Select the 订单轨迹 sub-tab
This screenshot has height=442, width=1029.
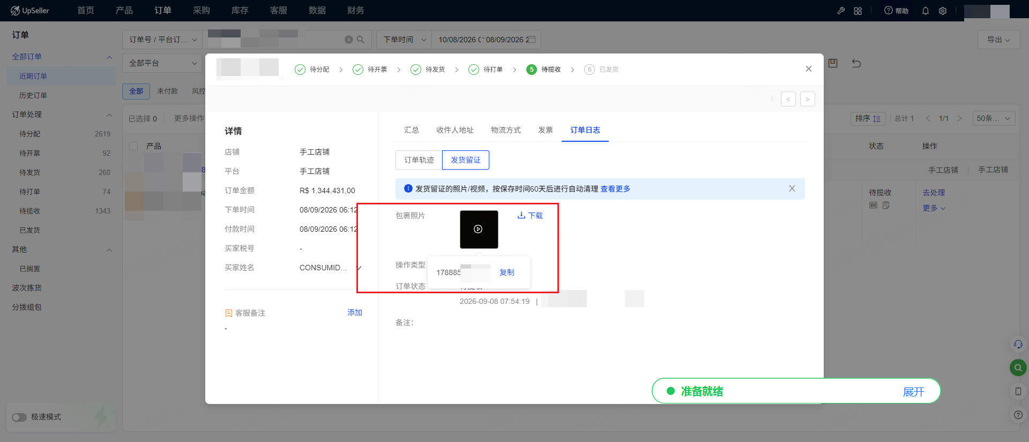click(x=419, y=160)
